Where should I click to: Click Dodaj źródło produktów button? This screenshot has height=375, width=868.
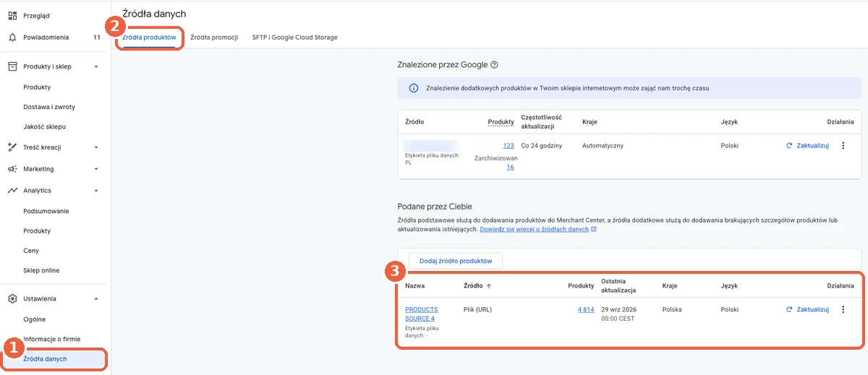point(456,261)
